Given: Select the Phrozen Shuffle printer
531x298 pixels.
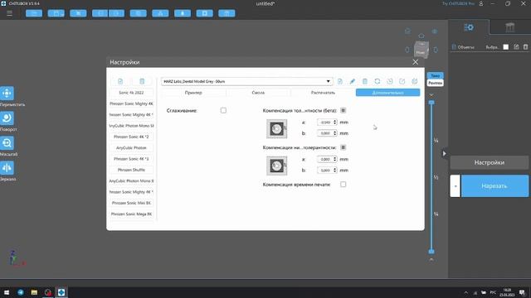Looking at the screenshot, I should [x=131, y=170].
